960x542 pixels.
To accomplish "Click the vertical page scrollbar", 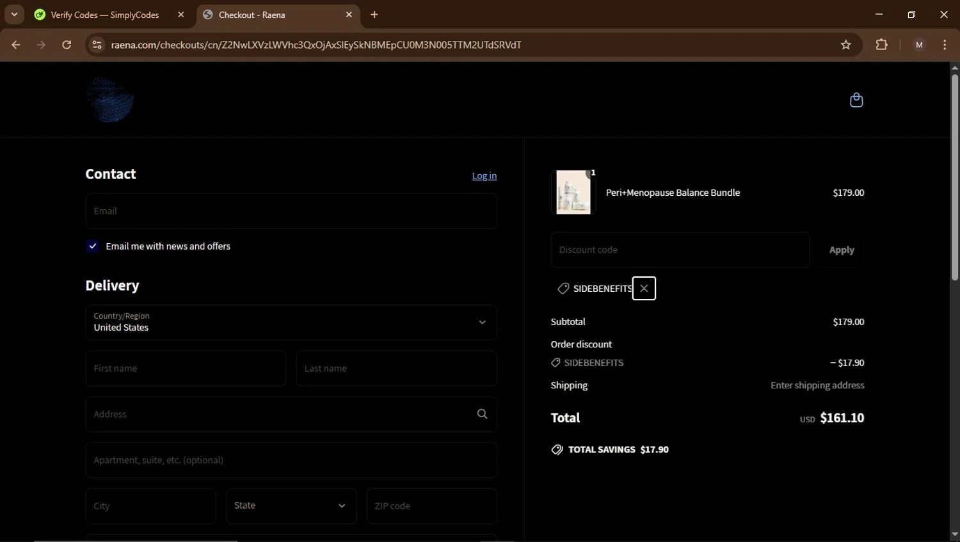I will [954, 178].
